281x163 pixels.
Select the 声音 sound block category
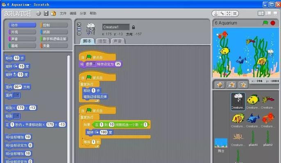22,39
